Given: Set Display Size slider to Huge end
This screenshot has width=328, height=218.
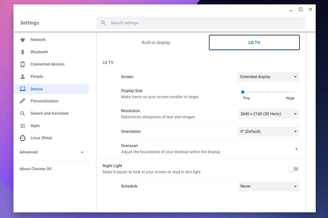Looking at the screenshot, I should [x=294, y=92].
